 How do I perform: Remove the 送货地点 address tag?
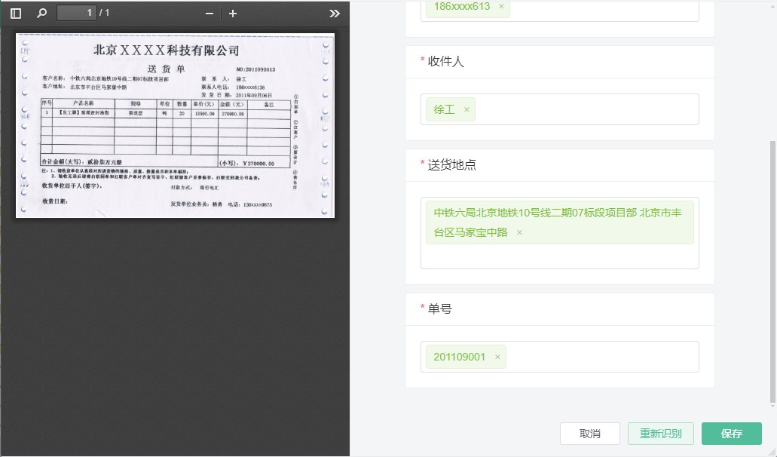519,232
